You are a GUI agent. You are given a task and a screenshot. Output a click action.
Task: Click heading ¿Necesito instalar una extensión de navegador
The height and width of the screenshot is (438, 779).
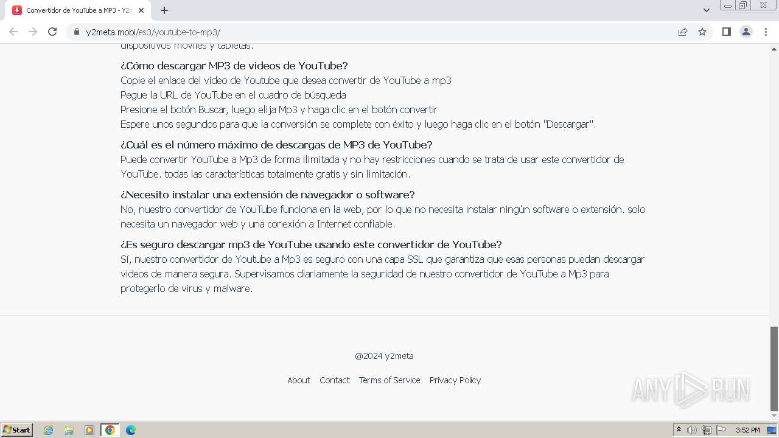(267, 195)
